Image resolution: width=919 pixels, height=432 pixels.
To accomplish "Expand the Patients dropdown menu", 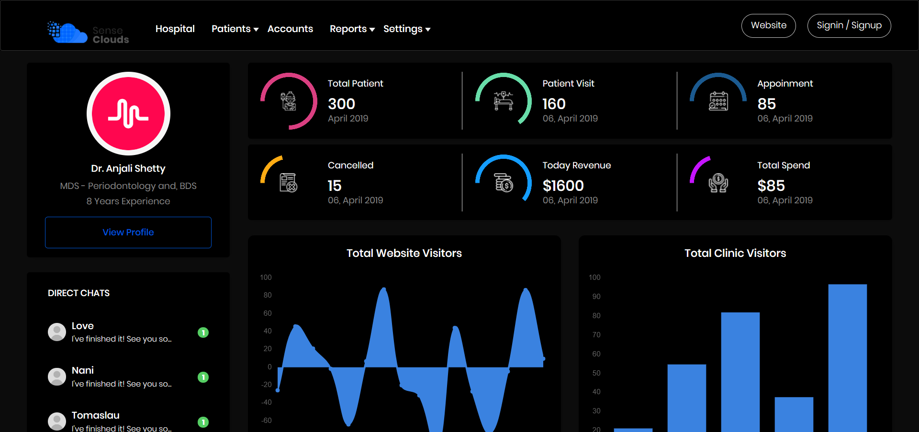I will pos(235,29).
